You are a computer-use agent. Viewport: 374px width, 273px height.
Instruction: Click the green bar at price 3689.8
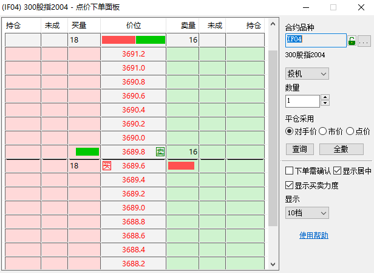pyautogui.click(x=87, y=151)
